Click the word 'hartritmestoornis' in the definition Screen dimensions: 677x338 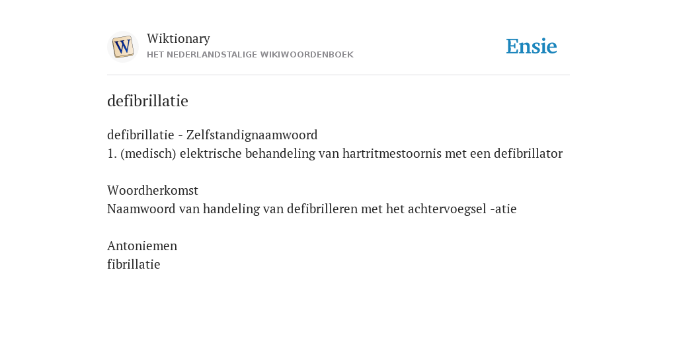(392, 153)
